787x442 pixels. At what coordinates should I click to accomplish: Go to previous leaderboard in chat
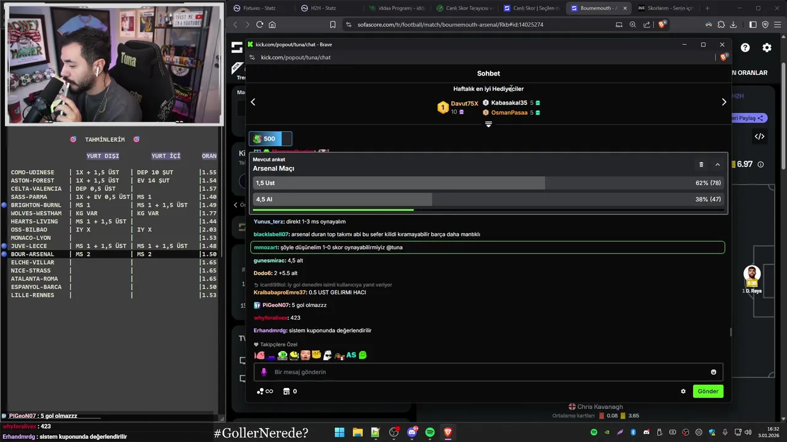pos(253,102)
